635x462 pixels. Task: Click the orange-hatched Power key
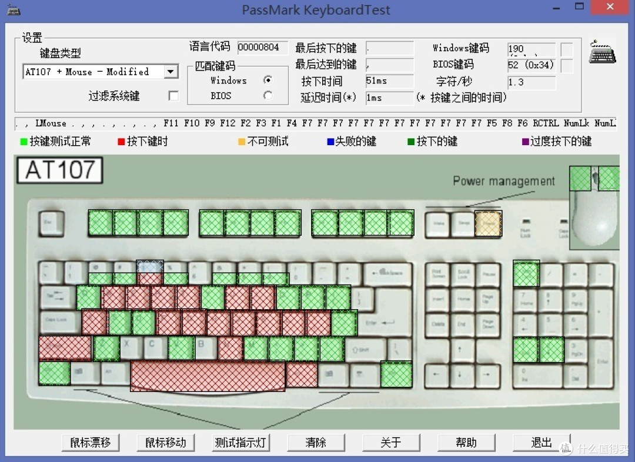[489, 223]
